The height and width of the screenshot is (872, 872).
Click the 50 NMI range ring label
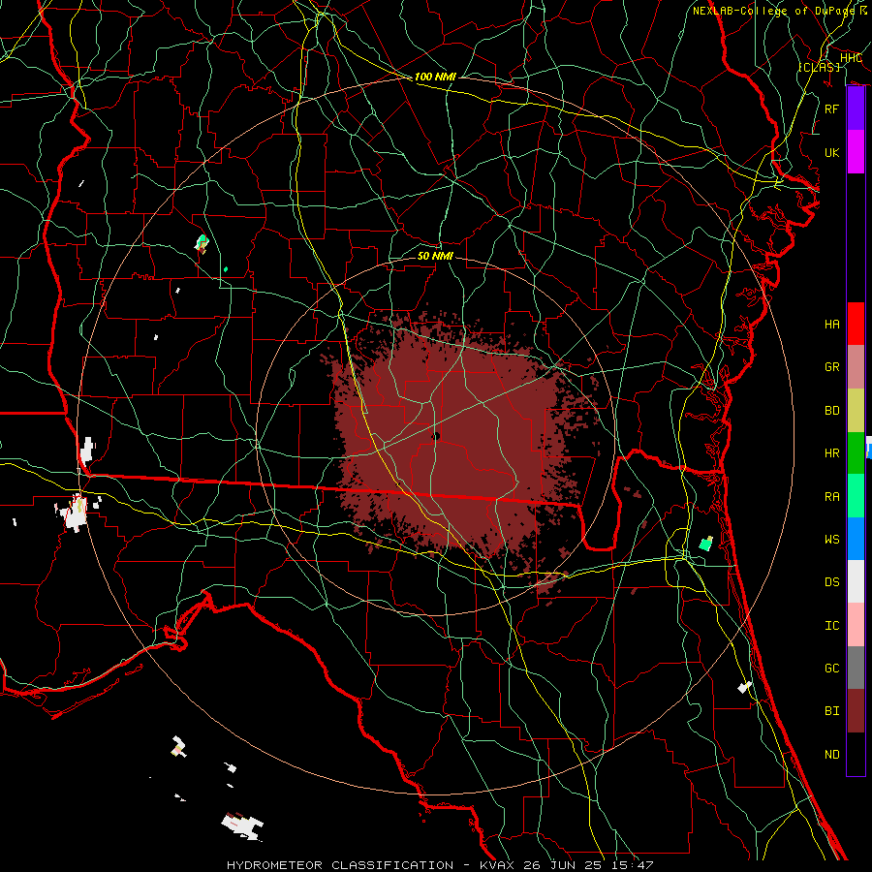(x=435, y=256)
